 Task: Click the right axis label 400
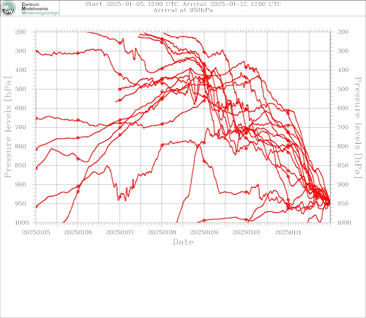343,70
